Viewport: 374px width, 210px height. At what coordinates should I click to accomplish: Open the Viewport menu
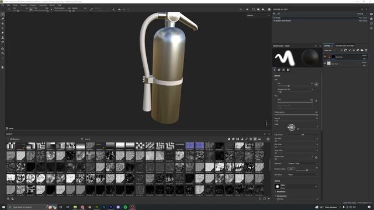pos(33,5)
